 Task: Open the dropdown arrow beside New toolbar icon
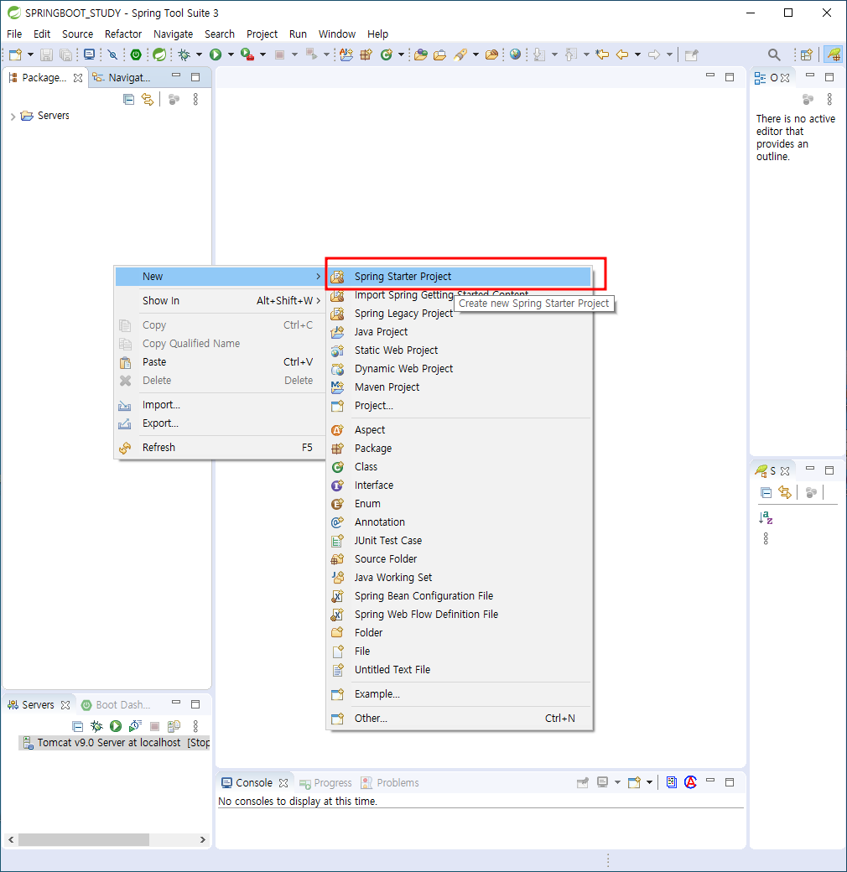point(30,54)
